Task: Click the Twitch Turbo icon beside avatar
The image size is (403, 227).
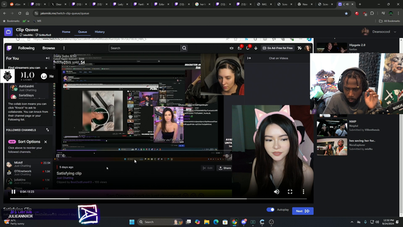Action: tap(300, 48)
